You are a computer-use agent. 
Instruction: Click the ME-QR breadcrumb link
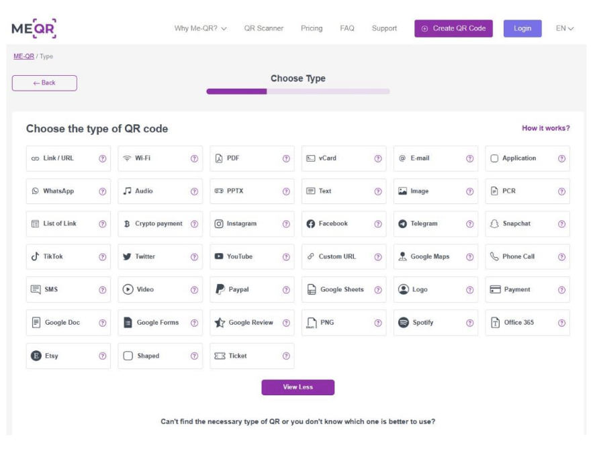[24, 56]
